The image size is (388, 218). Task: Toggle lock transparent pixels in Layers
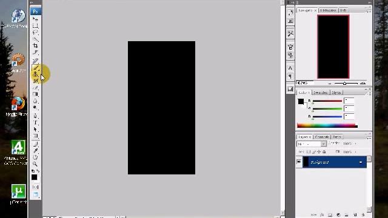click(x=309, y=152)
